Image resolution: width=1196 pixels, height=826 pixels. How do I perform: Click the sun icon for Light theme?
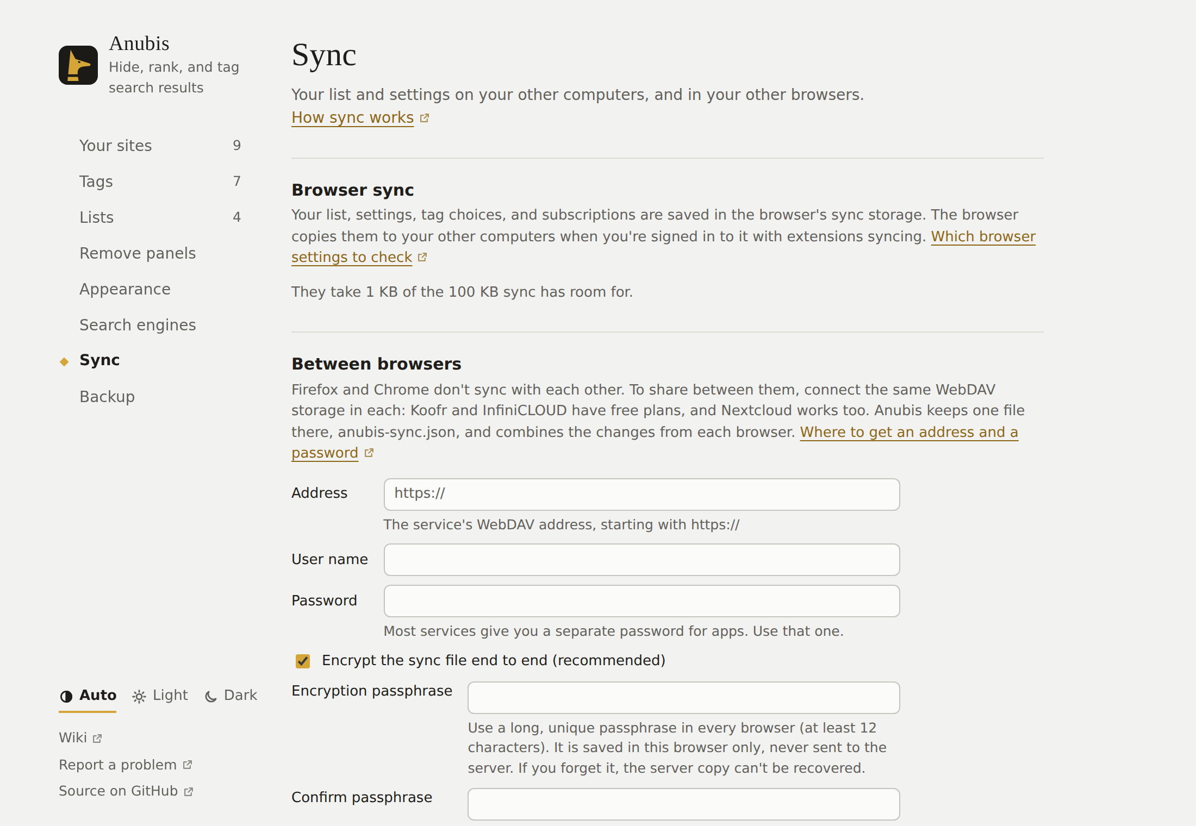139,697
